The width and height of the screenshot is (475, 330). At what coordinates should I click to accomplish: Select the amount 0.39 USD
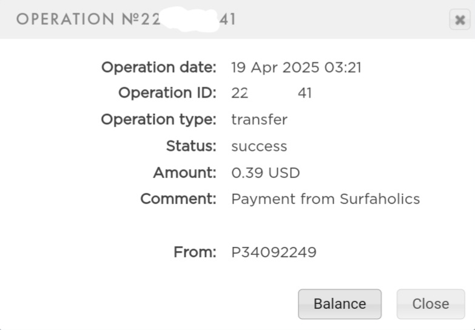pos(265,173)
